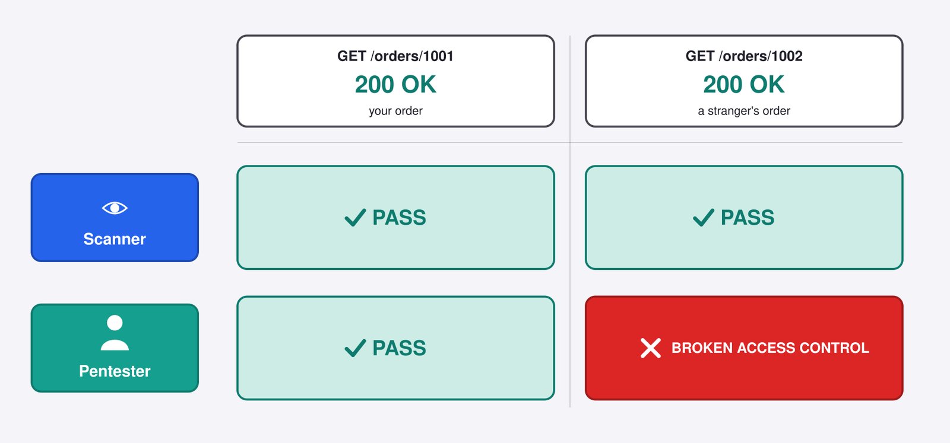The image size is (950, 443).
Task: Click the eye icon on Scanner card
Action: [x=115, y=208]
